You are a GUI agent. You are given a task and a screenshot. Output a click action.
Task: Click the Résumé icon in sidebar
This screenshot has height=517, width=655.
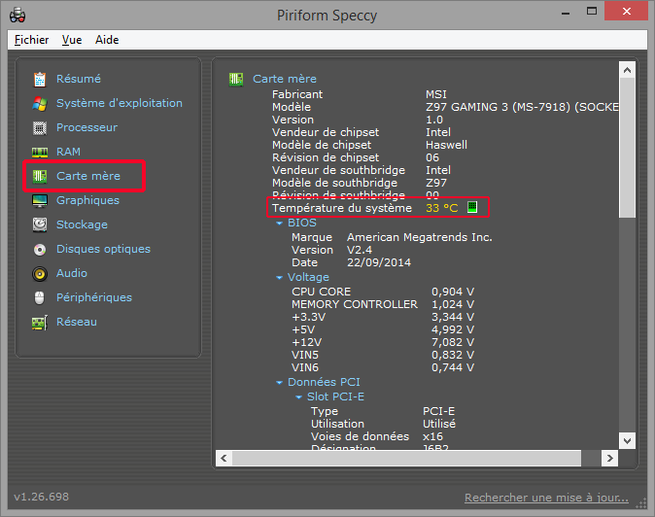tap(40, 79)
